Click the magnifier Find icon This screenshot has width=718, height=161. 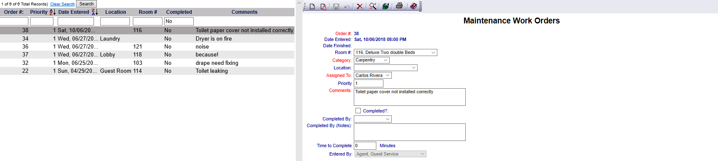[373, 6]
